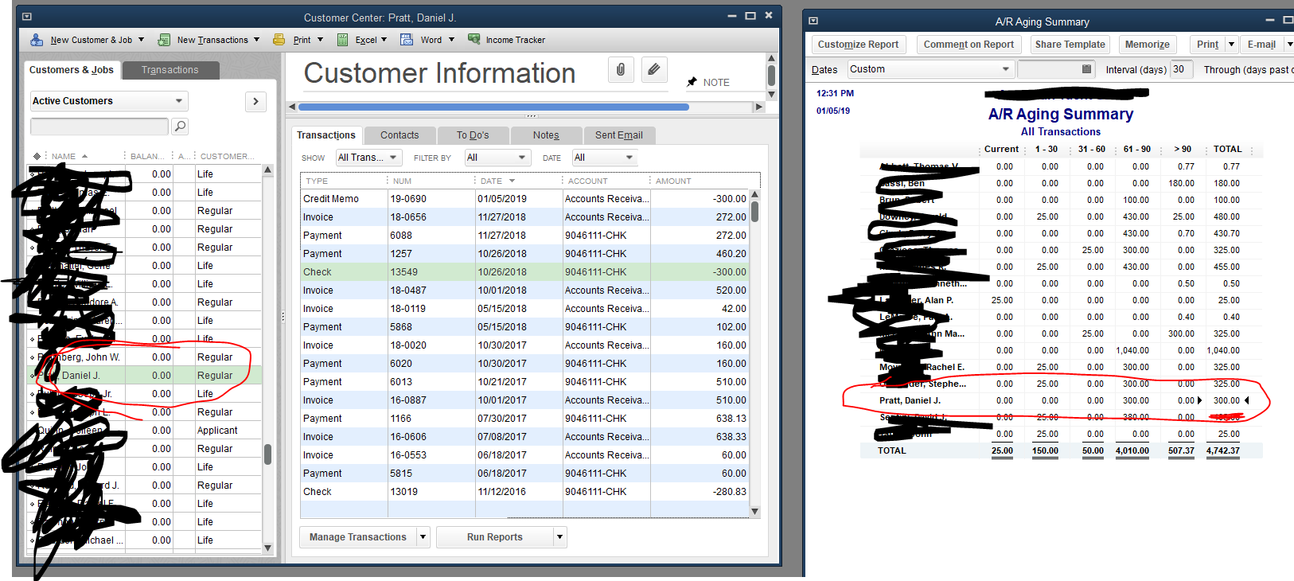Image resolution: width=1294 pixels, height=581 pixels.
Task: Open the FILTER BY dropdown
Action: 497,158
